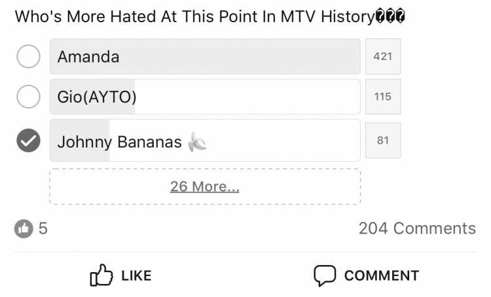This screenshot has height=297, width=491.
Task: Click the LIKE button label
Action: coord(136,275)
